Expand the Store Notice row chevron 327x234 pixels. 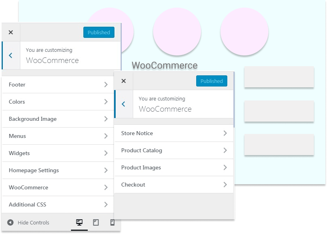click(x=225, y=133)
